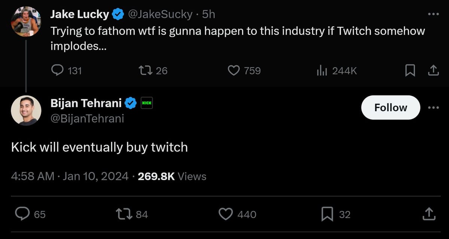
Task: Follow Bijan Tehrani
Action: tap(390, 108)
